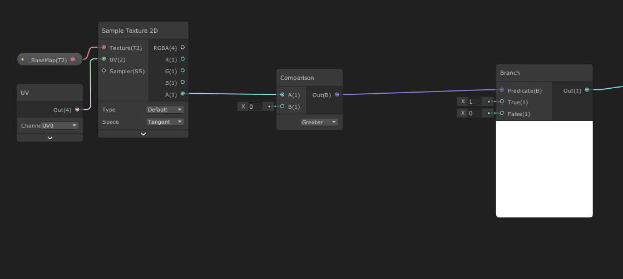Select the Sample Texture 2D node title

pos(130,31)
